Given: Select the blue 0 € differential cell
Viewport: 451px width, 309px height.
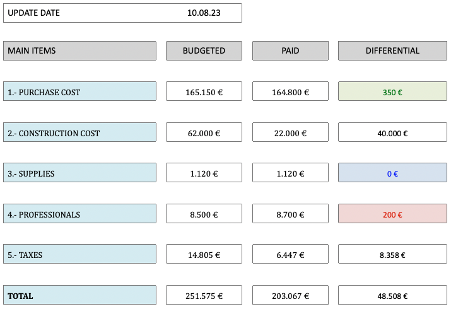Looking at the screenshot, I should pyautogui.click(x=392, y=173).
